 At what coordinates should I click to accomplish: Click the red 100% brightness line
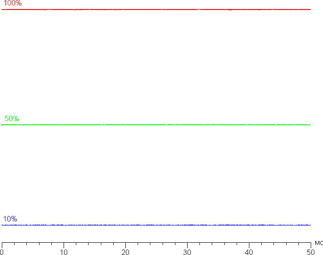(156, 10)
